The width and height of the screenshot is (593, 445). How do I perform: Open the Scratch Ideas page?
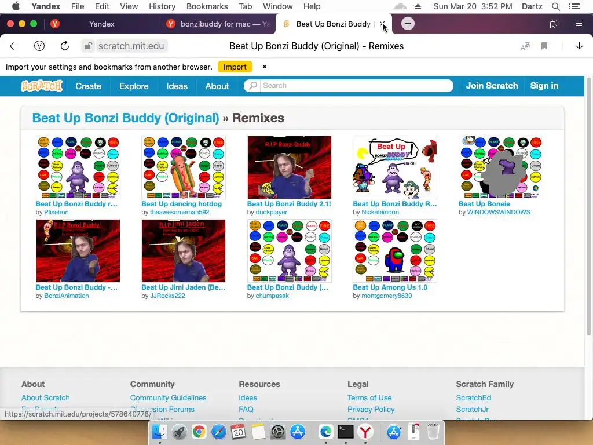177,86
